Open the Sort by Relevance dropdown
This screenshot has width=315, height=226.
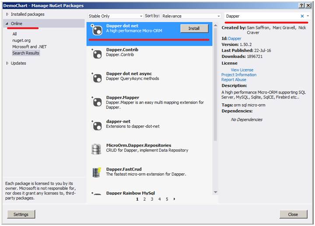191,16
